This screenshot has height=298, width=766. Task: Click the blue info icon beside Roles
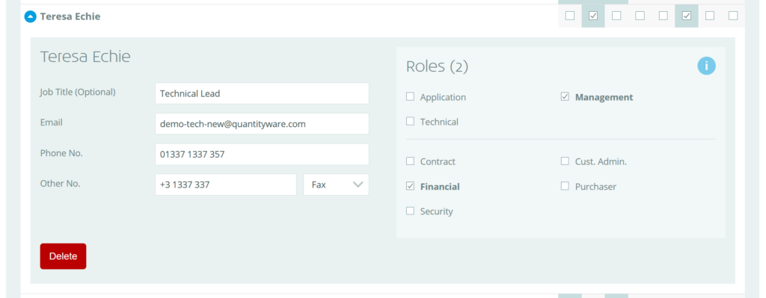pyautogui.click(x=706, y=66)
